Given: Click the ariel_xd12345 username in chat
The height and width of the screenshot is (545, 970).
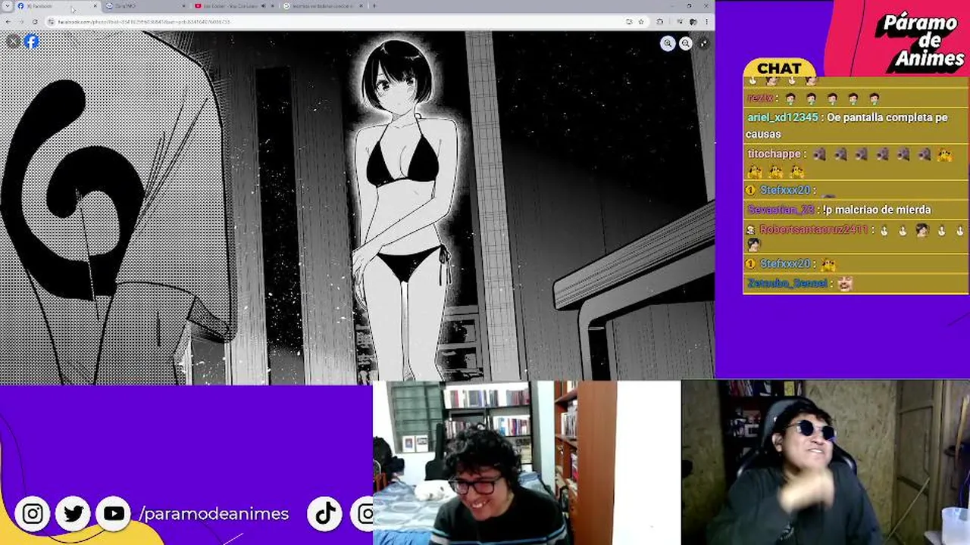Looking at the screenshot, I should [x=783, y=118].
